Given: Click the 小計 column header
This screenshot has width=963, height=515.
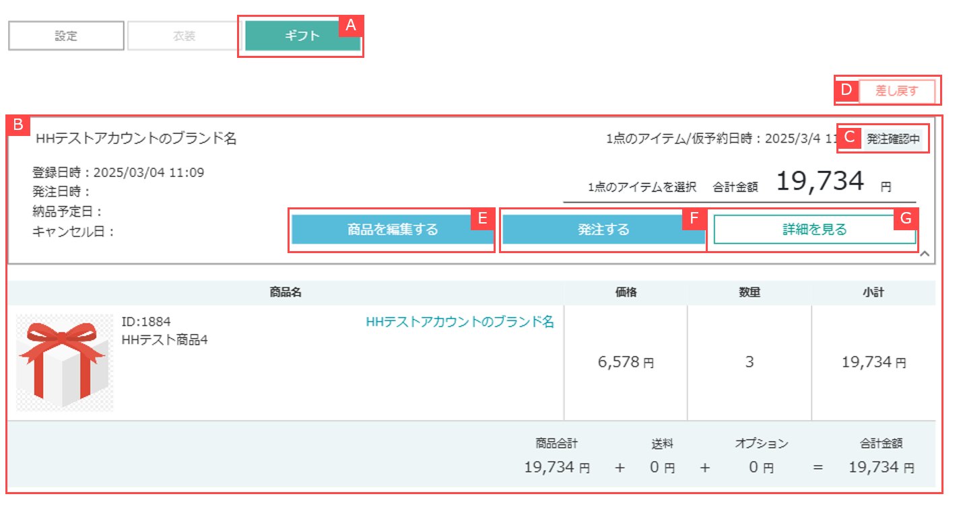Looking at the screenshot, I should tap(873, 293).
